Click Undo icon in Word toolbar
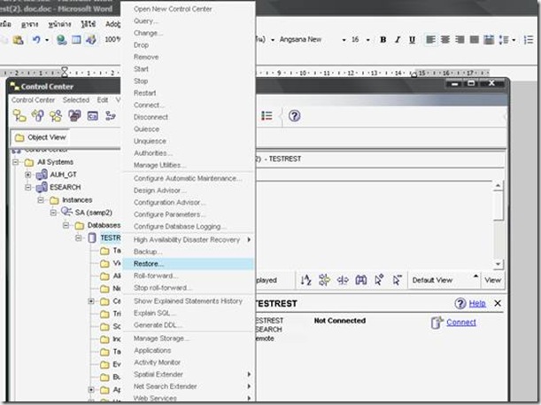 [36, 40]
